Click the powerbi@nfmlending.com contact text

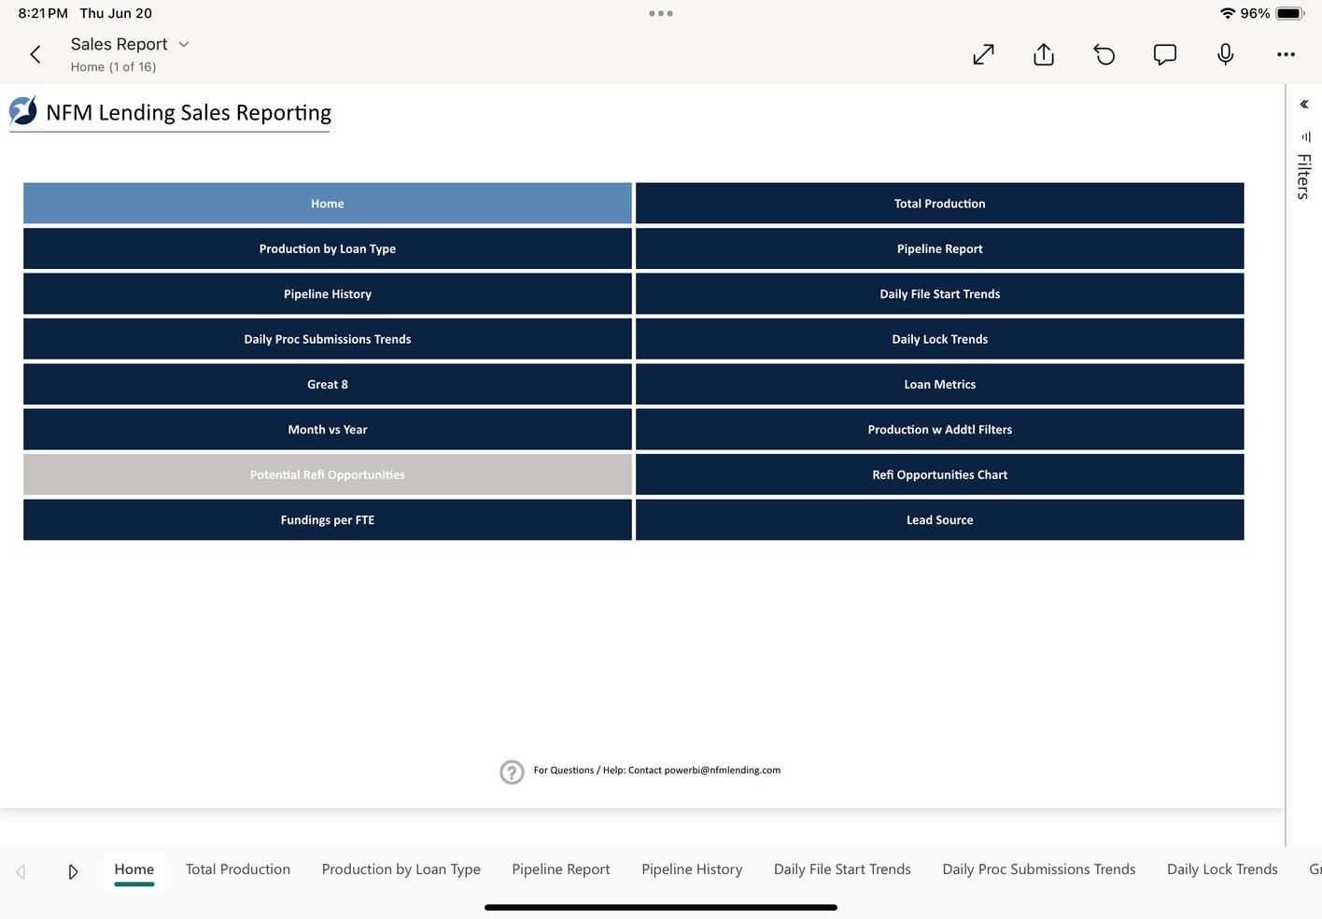[723, 771]
